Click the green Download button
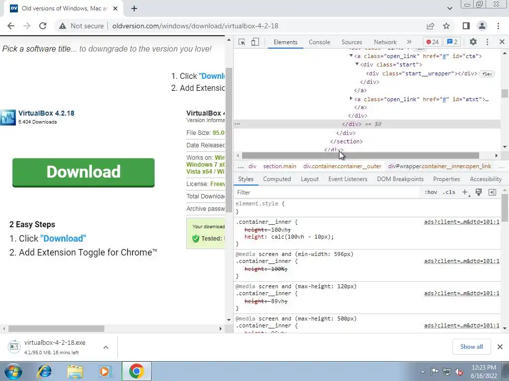This screenshot has height=381, width=509. pyautogui.click(x=84, y=172)
